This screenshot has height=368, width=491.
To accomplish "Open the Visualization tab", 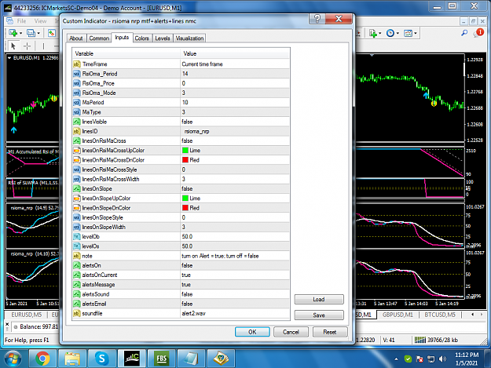I will [189, 38].
